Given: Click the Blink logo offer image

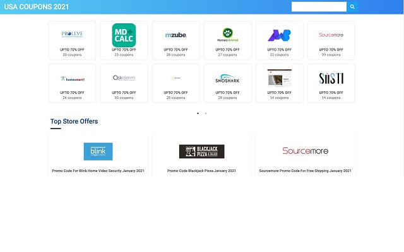Looking at the screenshot, I should (98, 151).
